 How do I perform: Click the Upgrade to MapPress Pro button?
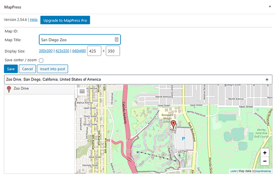tap(65, 20)
